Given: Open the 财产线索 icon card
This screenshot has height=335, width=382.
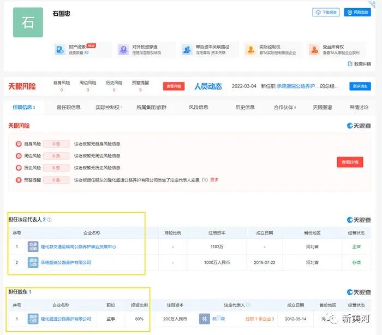Looking at the screenshot, I should coord(60,50).
